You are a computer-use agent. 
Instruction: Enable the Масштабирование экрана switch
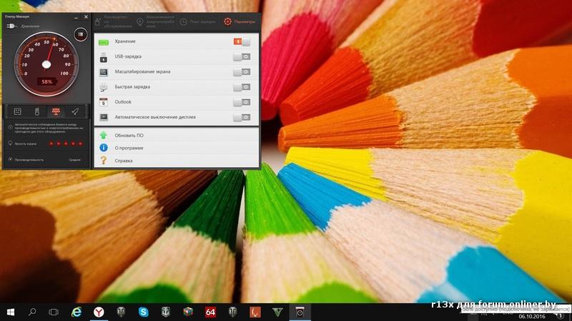click(x=242, y=72)
